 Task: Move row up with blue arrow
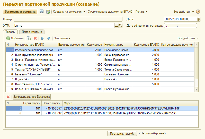click(42, 38)
